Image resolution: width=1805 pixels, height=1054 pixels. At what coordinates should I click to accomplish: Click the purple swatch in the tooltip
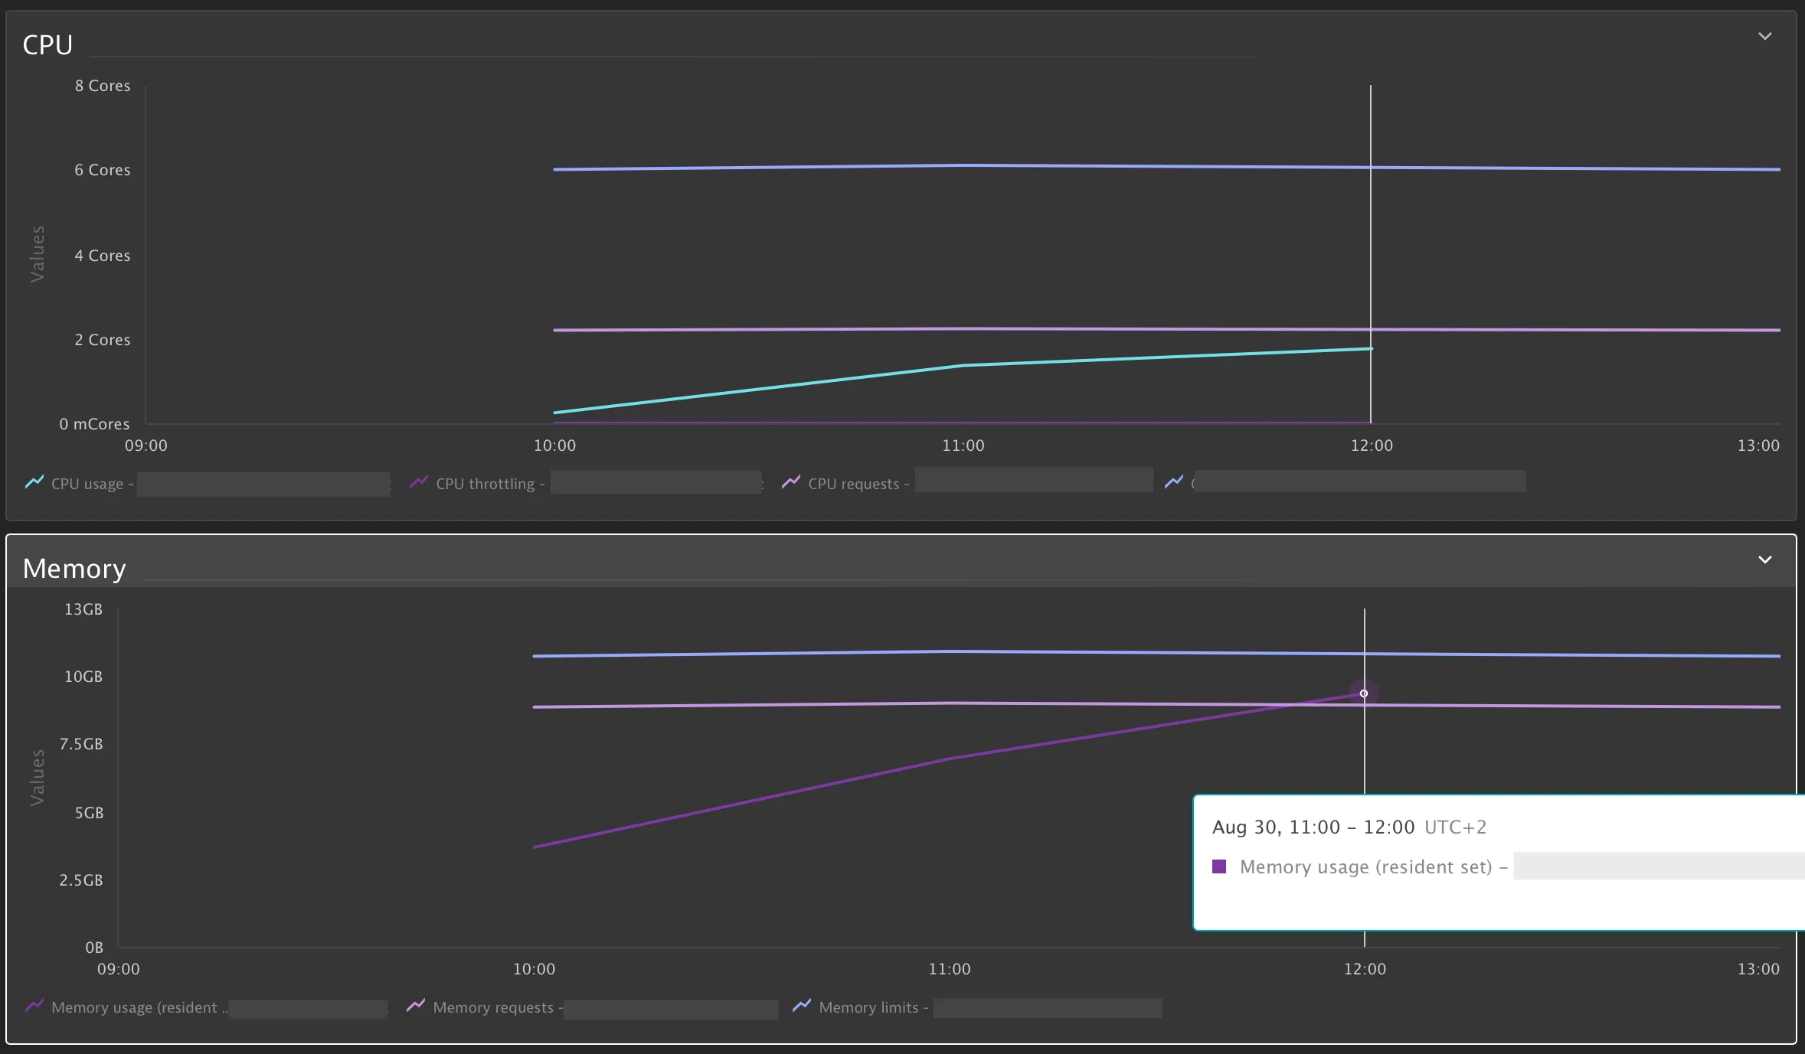1218,866
